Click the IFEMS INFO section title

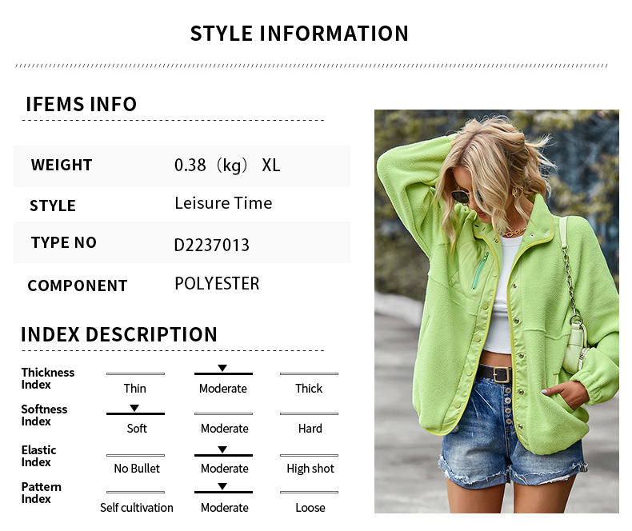(x=82, y=104)
